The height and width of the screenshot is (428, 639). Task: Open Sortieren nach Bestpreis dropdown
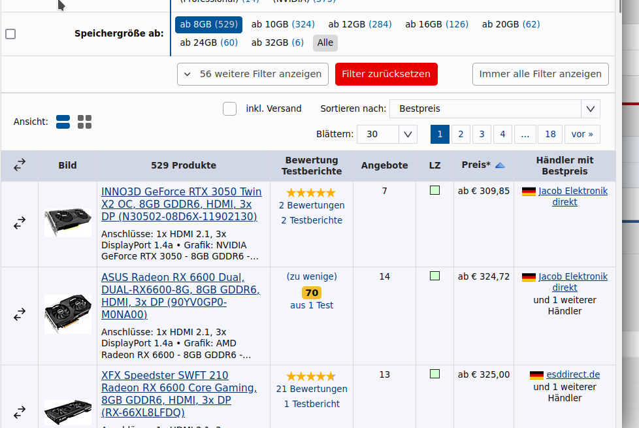pos(495,109)
